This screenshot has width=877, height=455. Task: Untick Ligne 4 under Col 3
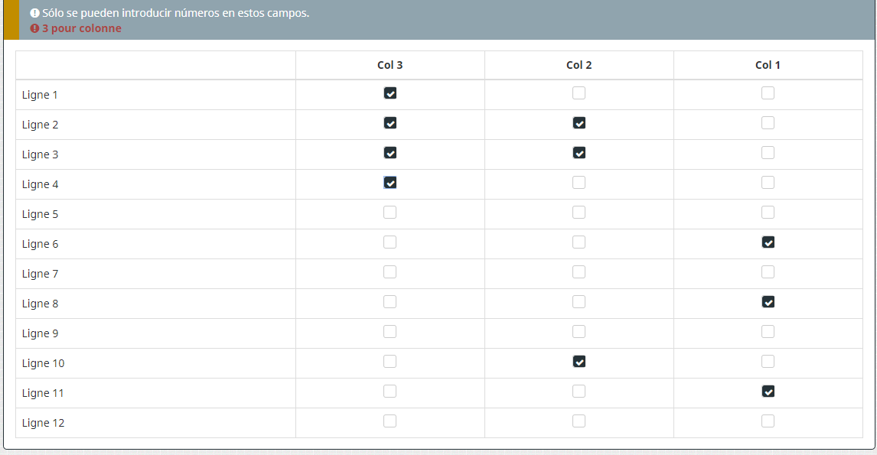[390, 183]
